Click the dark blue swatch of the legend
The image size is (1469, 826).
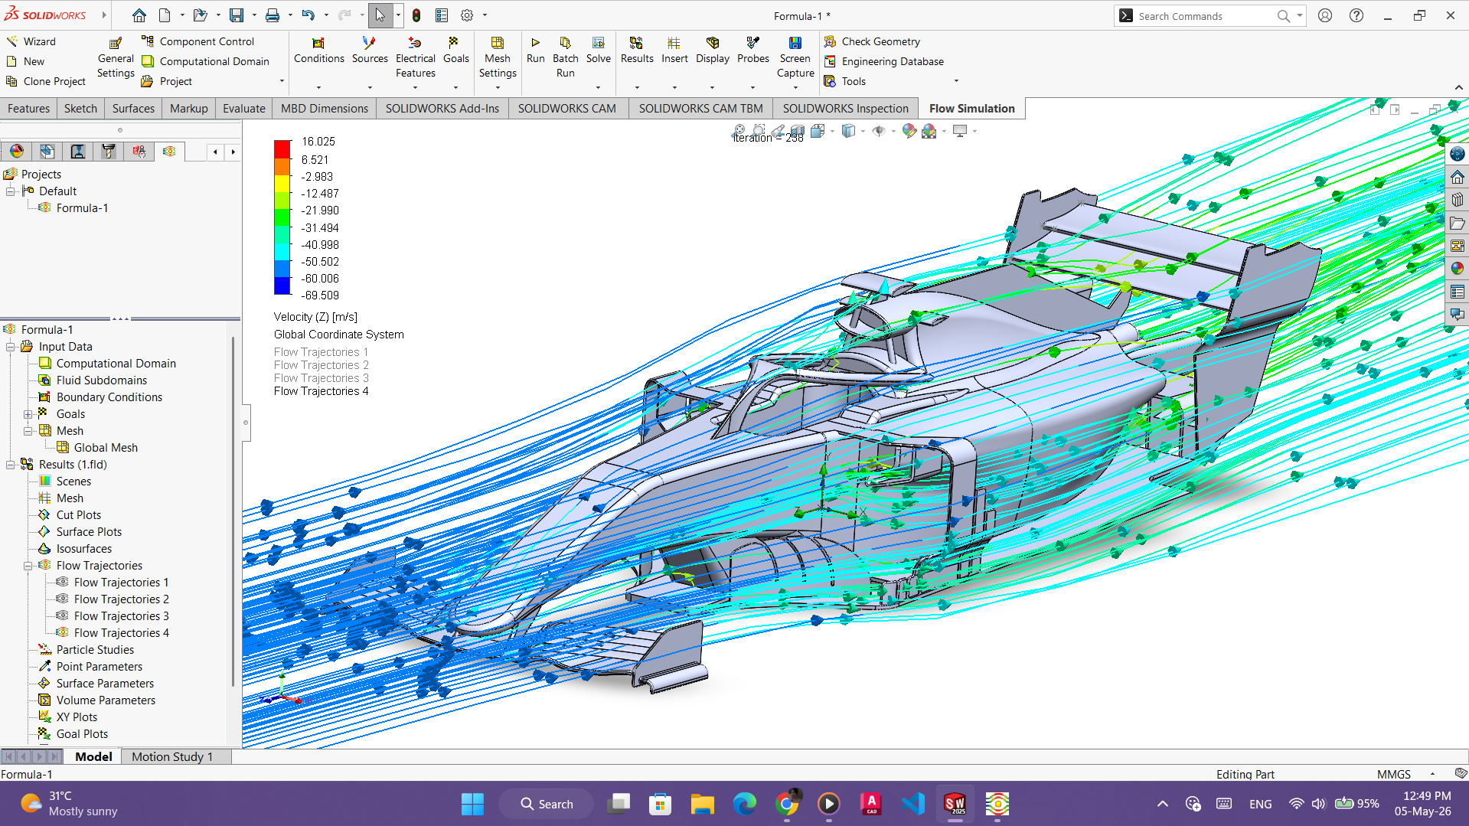pos(282,286)
